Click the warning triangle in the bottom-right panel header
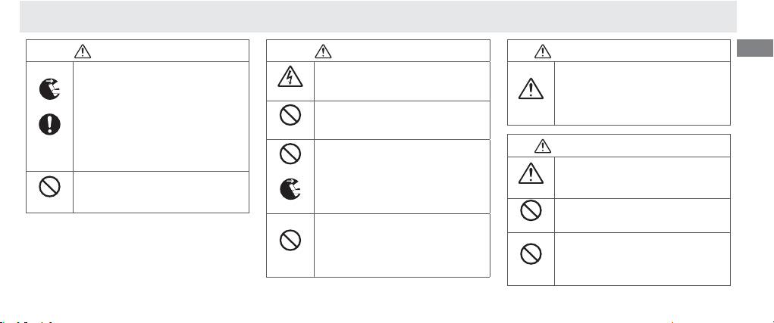The height and width of the screenshot is (323, 774). tap(542, 145)
